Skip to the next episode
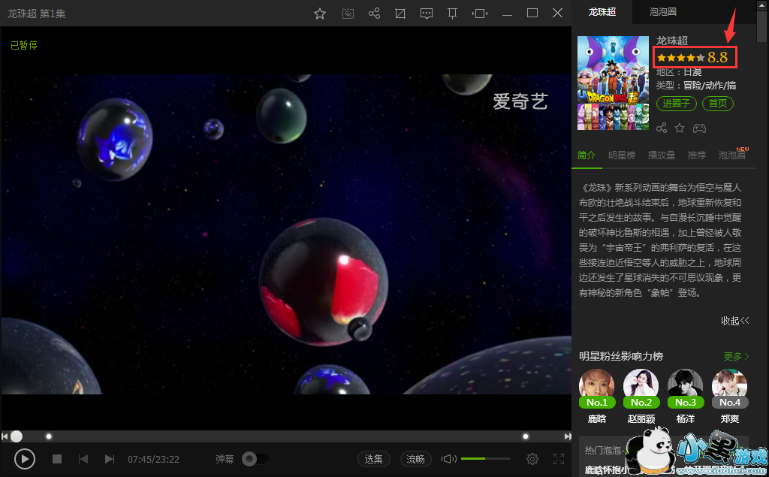 (x=110, y=459)
